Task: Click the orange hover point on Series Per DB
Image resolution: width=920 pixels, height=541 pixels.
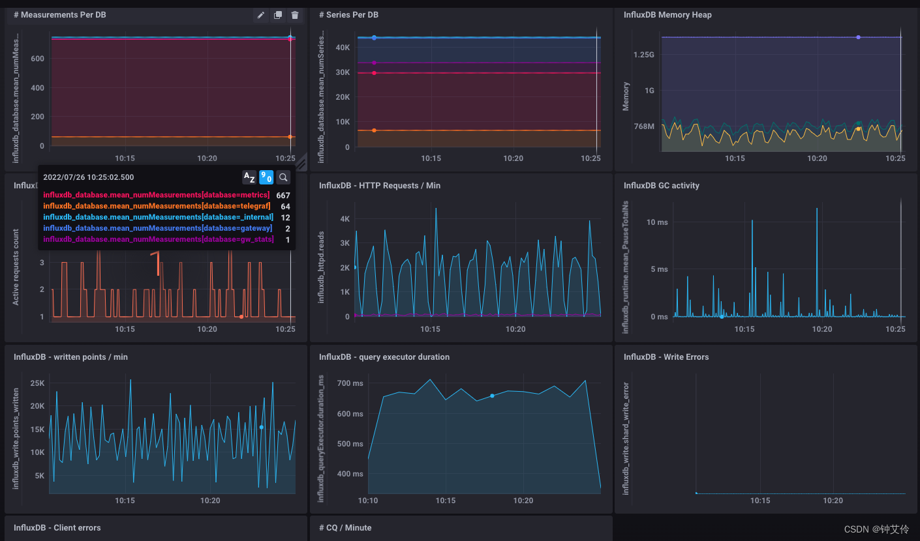Action: tap(374, 130)
